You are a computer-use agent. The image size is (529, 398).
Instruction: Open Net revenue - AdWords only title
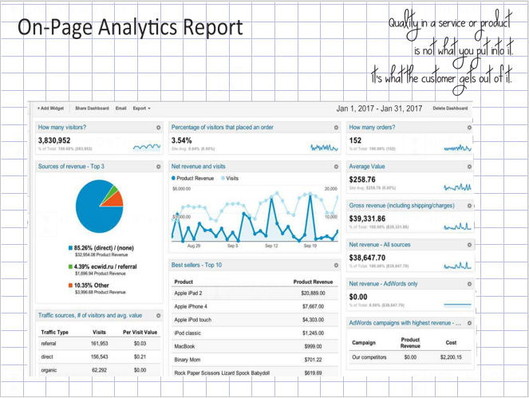coord(383,284)
